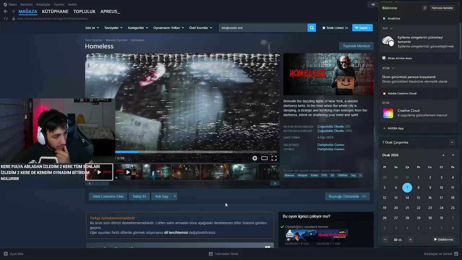Start the Odaklanma focus session
Image resolution: width=462 pixels, height=260 pixels.
(x=444, y=239)
